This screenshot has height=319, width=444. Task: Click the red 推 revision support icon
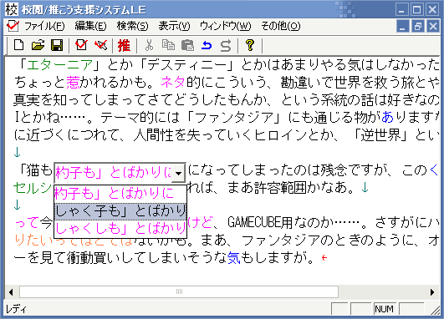(x=124, y=45)
